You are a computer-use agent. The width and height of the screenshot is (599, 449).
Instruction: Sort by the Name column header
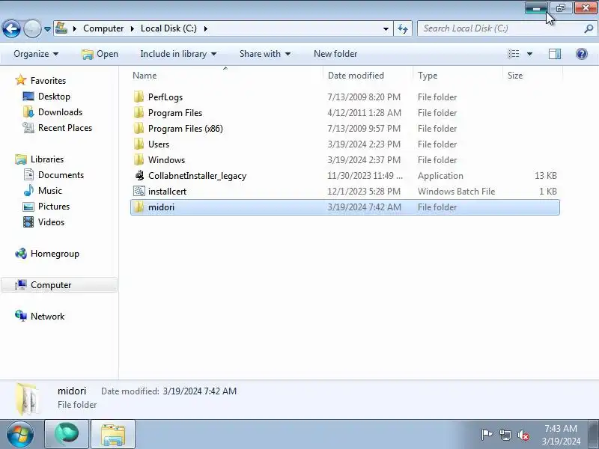tap(226, 76)
